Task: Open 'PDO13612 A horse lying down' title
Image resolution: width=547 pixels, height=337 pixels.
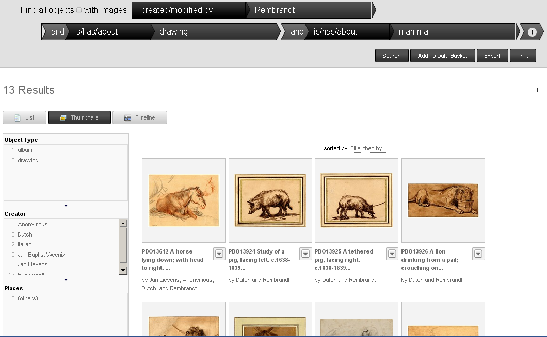Action: [172, 260]
